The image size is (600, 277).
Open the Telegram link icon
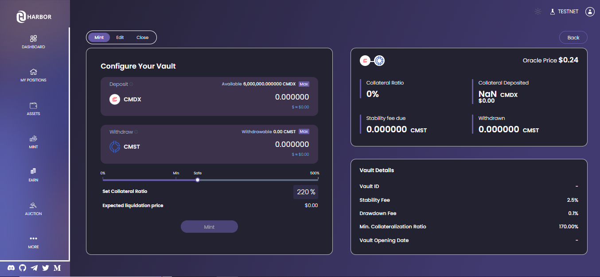point(34,268)
